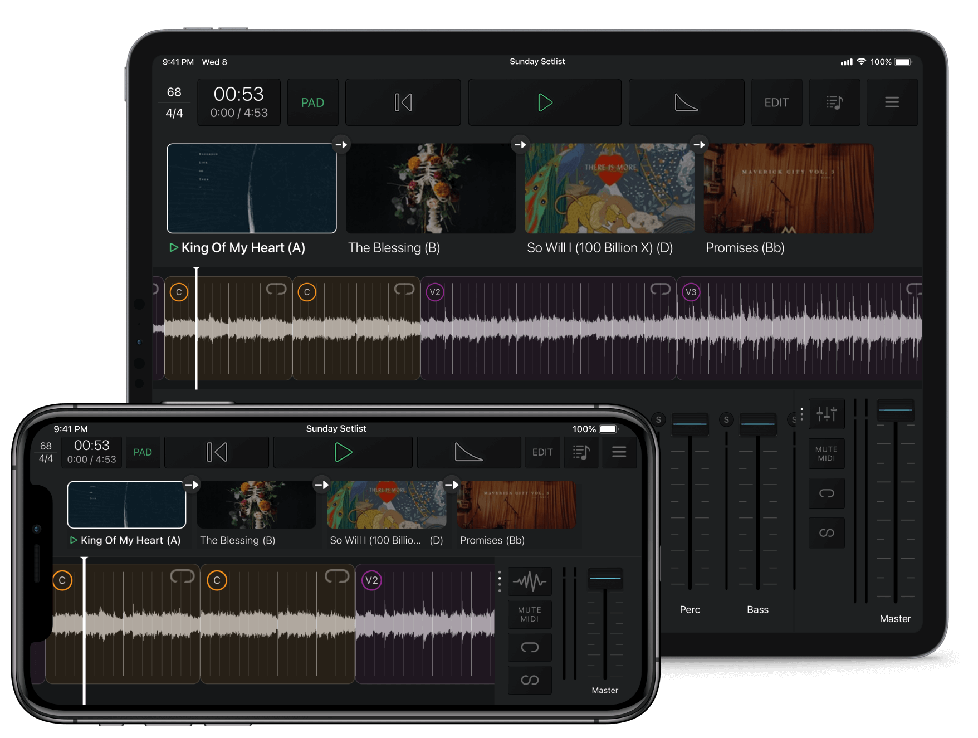Open the three-dot options beside the iPad mixer

point(801,414)
